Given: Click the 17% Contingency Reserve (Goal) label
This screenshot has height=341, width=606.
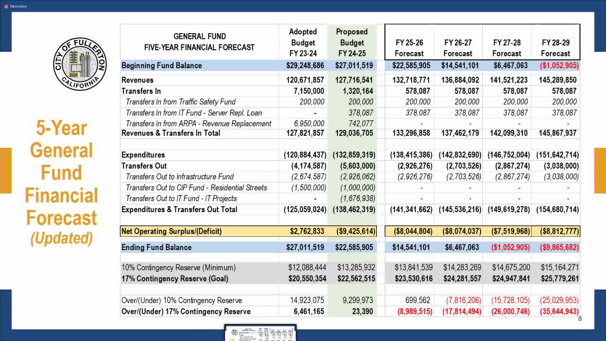Looking at the screenshot, I should pos(175,278).
